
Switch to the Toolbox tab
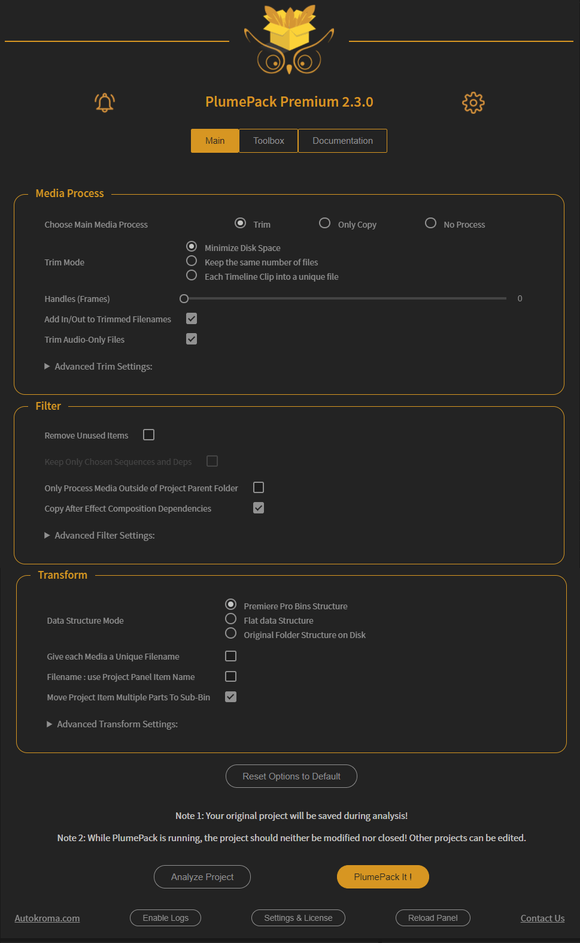[x=268, y=140]
